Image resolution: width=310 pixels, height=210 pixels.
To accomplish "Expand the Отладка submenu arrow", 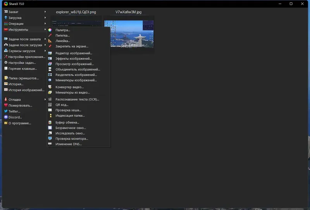I will pos(45,99).
